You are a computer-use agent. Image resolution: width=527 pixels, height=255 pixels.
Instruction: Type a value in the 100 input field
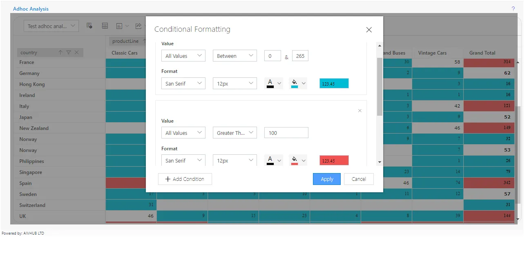[286, 132]
